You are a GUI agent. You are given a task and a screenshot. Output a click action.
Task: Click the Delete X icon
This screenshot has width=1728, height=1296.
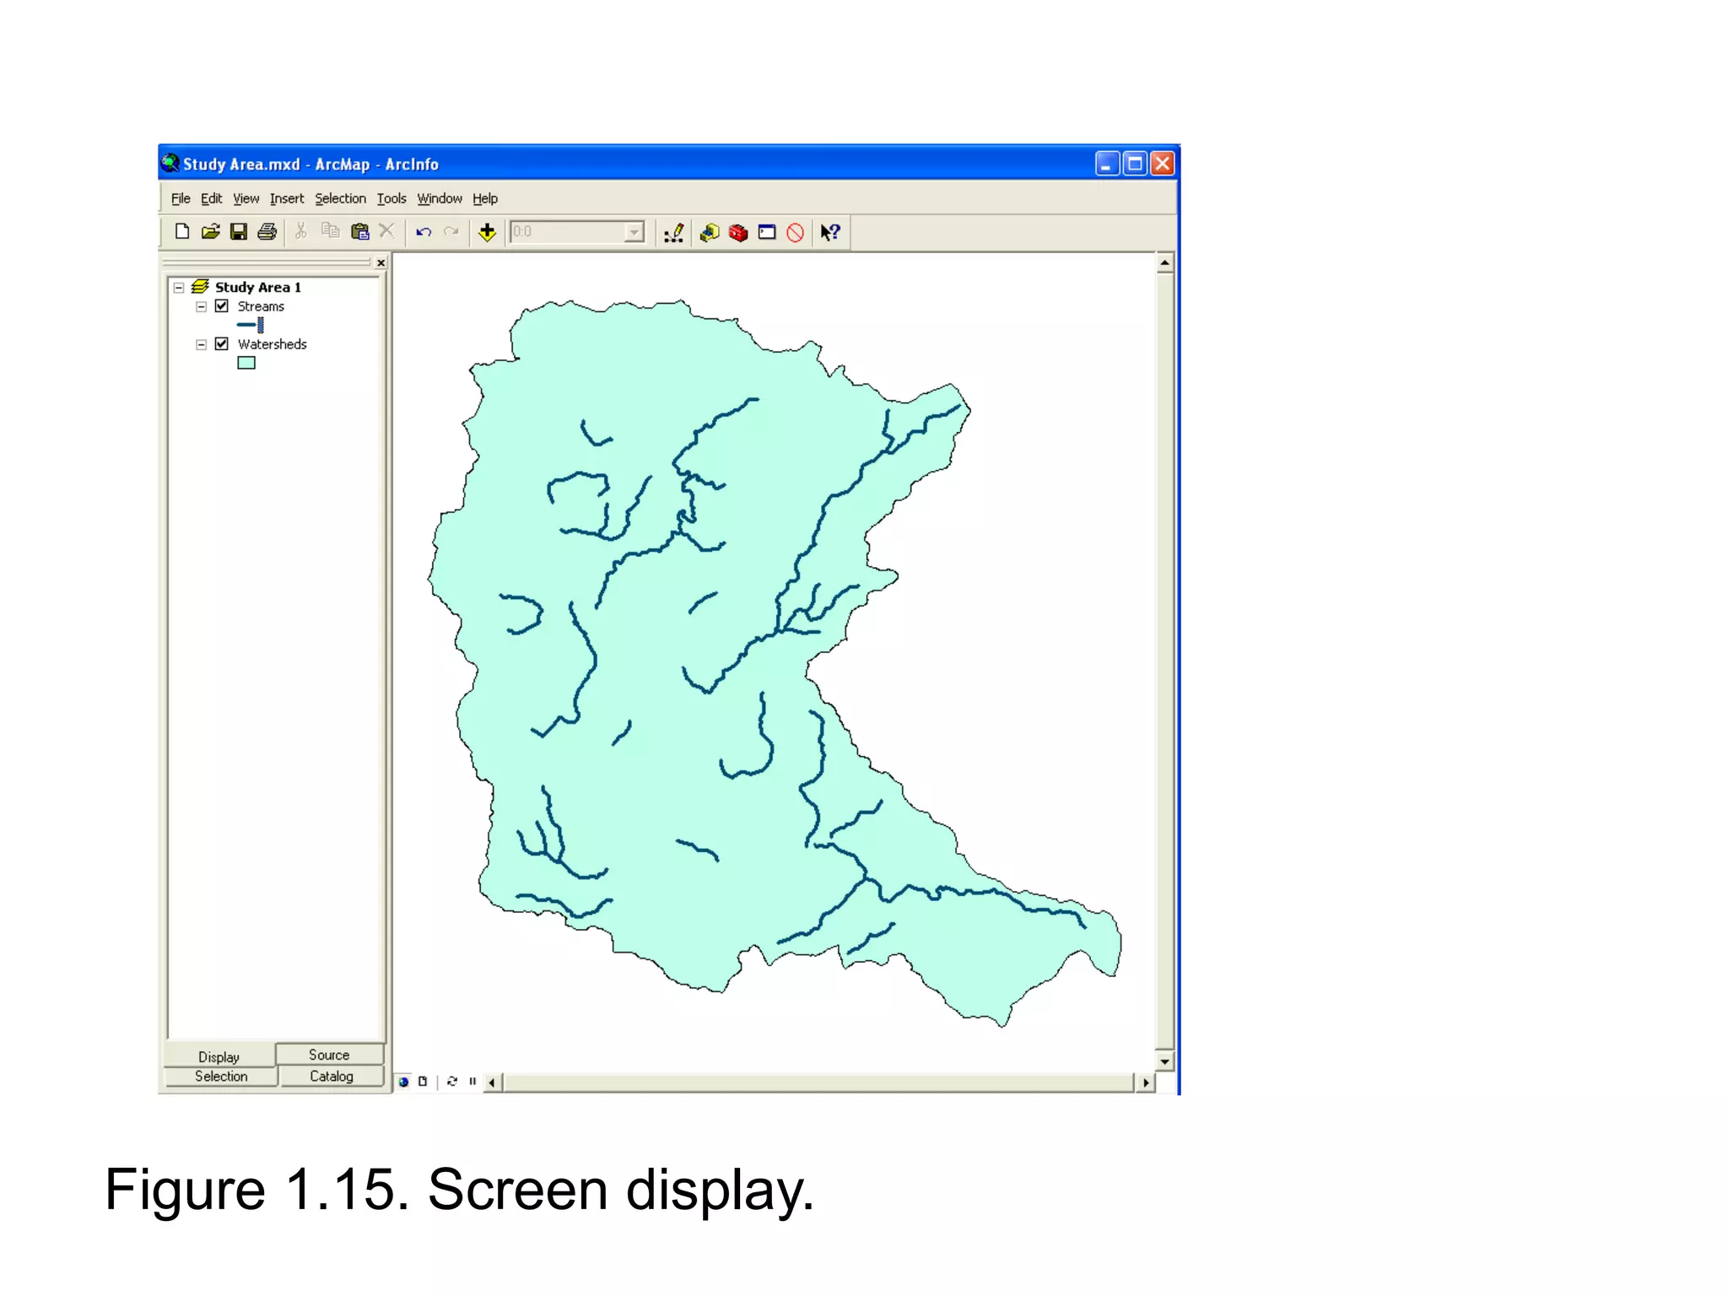[x=387, y=231]
